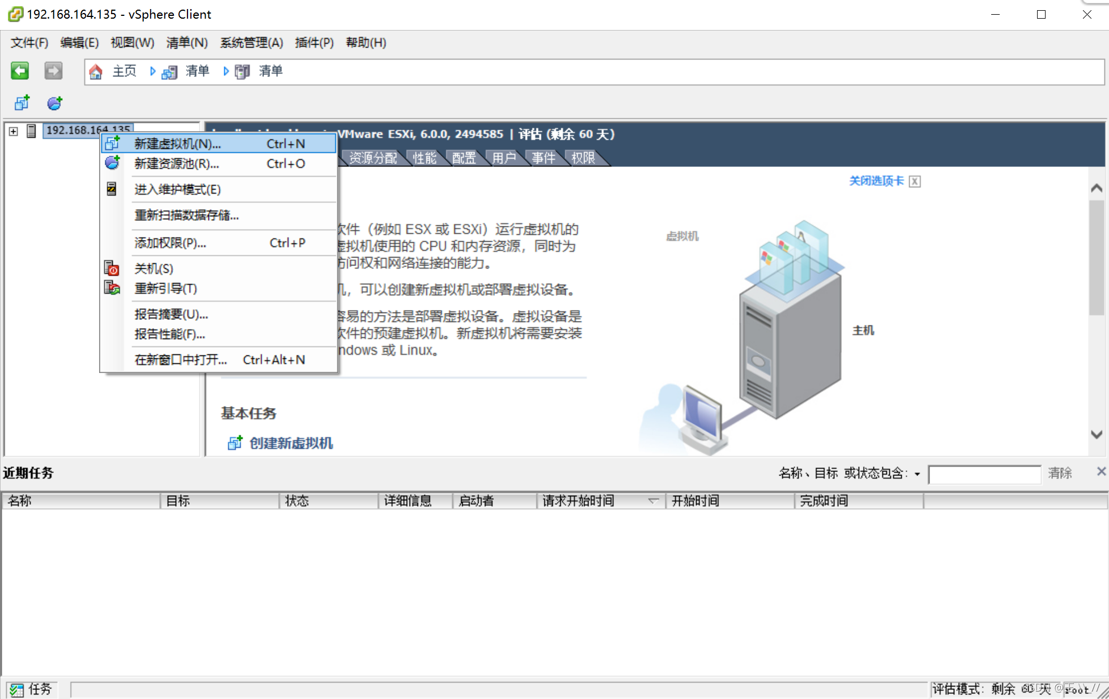Choose 报告性能(F)... from context menu
Viewport: 1109px width, 699px height.
click(x=219, y=334)
